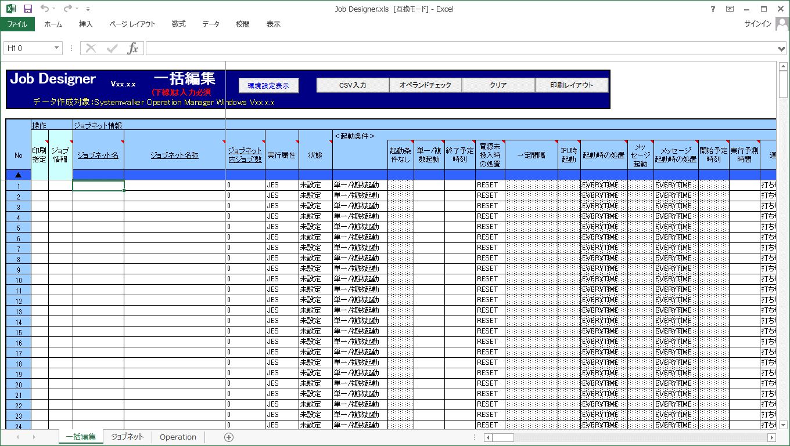Click the CSV入力 button

[x=353, y=85]
